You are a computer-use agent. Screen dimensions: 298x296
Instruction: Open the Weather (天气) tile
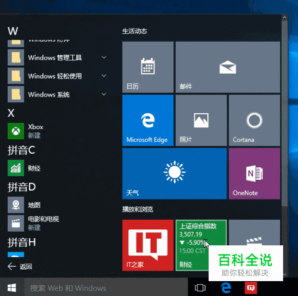coord(175,173)
